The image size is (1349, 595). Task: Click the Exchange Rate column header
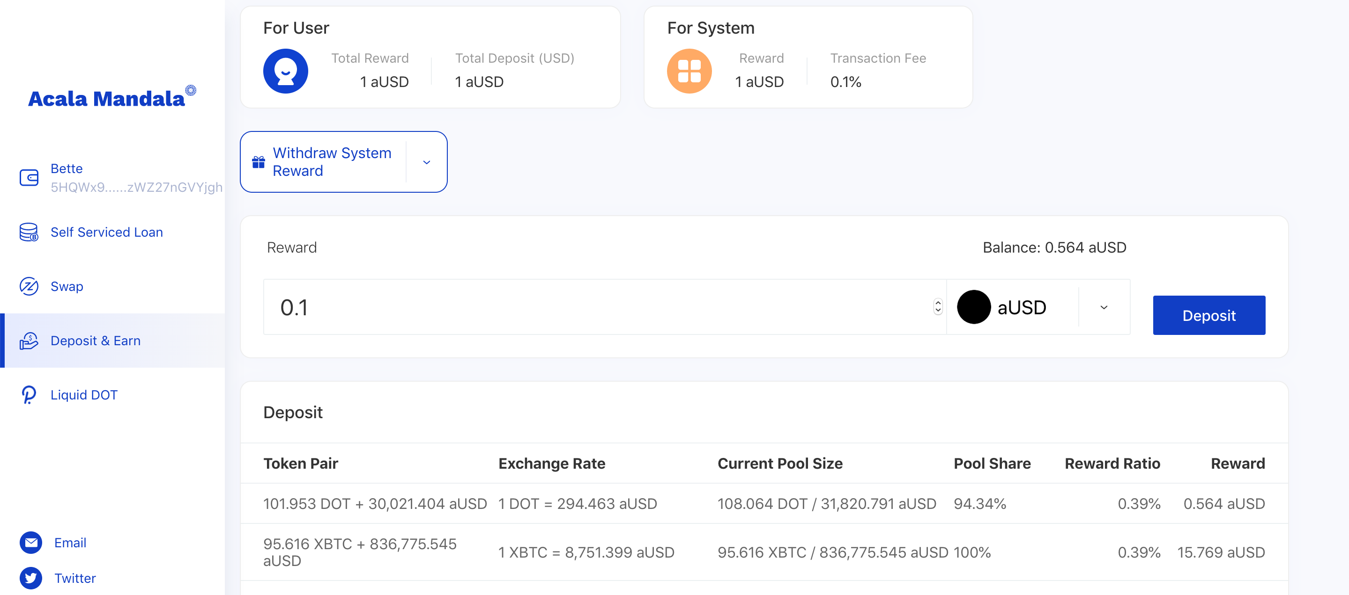click(551, 463)
